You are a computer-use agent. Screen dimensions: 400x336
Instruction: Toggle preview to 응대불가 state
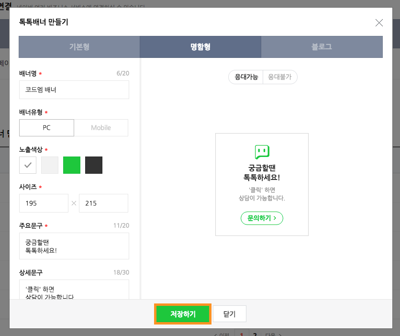tap(280, 77)
